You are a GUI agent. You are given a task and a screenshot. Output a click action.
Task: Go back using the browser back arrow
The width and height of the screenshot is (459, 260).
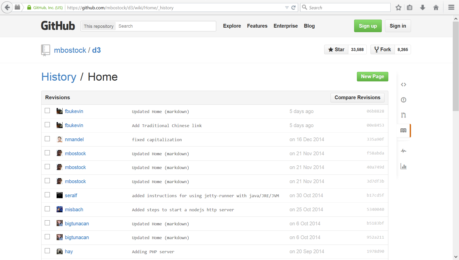7,8
